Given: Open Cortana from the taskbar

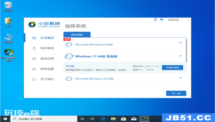Looking at the screenshot, I should coord(82,119).
